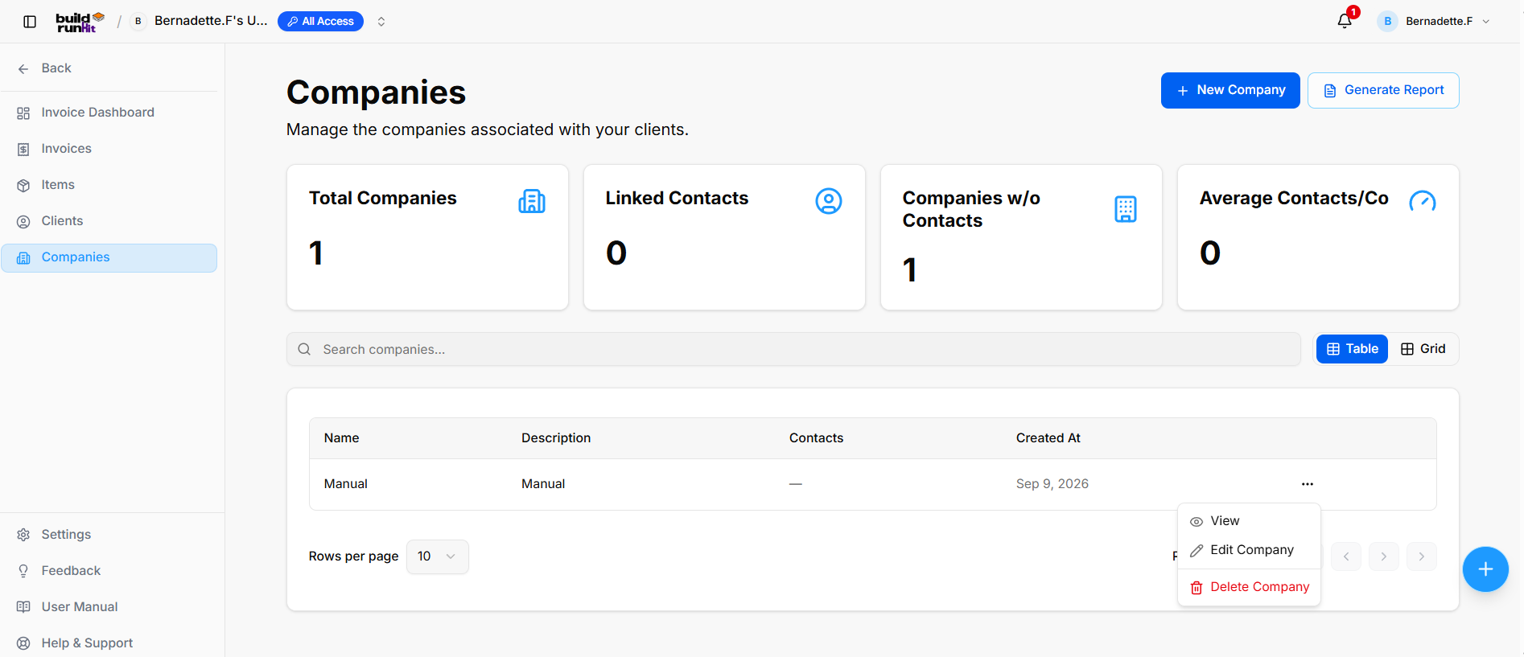
Task: Expand the workspace switcher chevrons
Action: coord(381,22)
